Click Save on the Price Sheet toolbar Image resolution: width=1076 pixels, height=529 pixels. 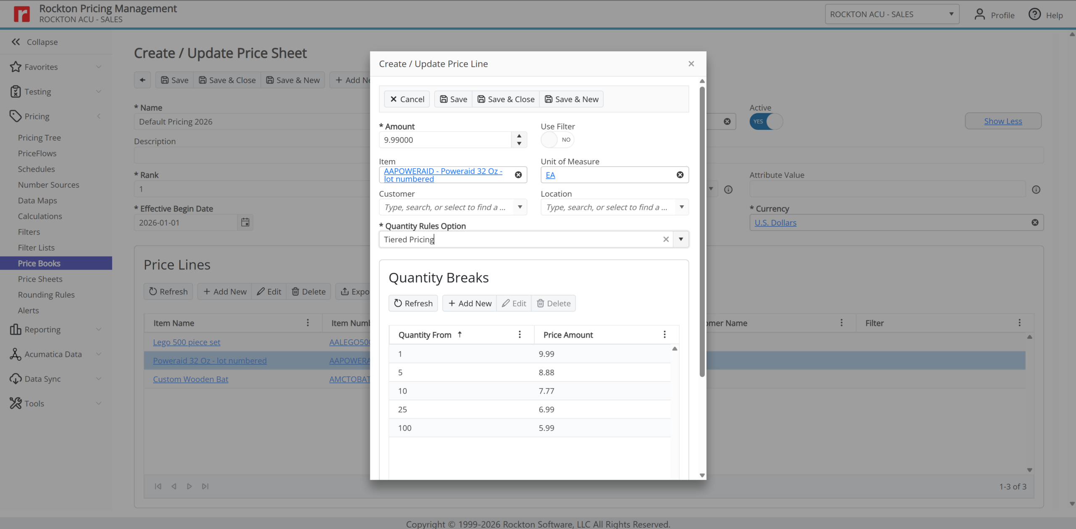174,80
